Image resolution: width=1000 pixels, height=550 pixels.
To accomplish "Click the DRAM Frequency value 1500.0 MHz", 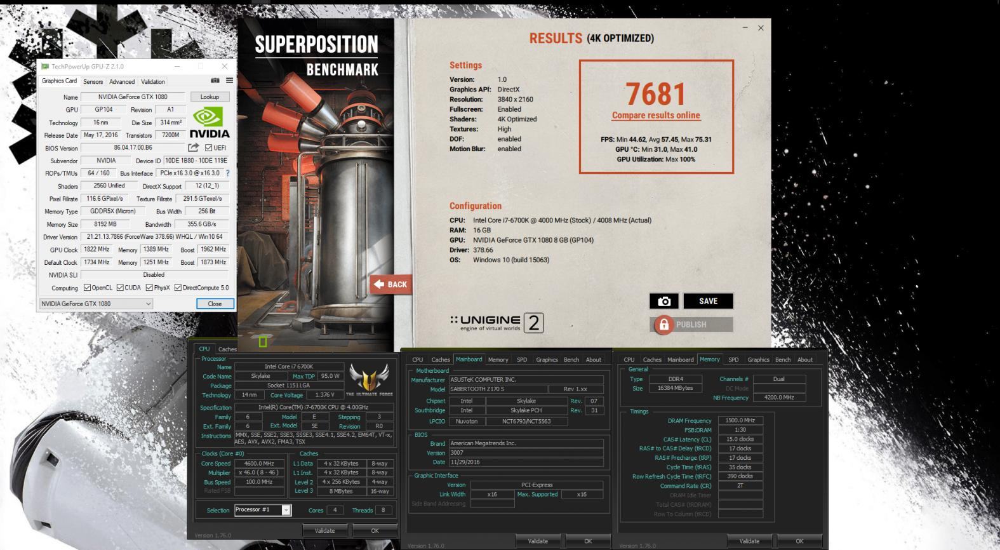I will tap(740, 420).
